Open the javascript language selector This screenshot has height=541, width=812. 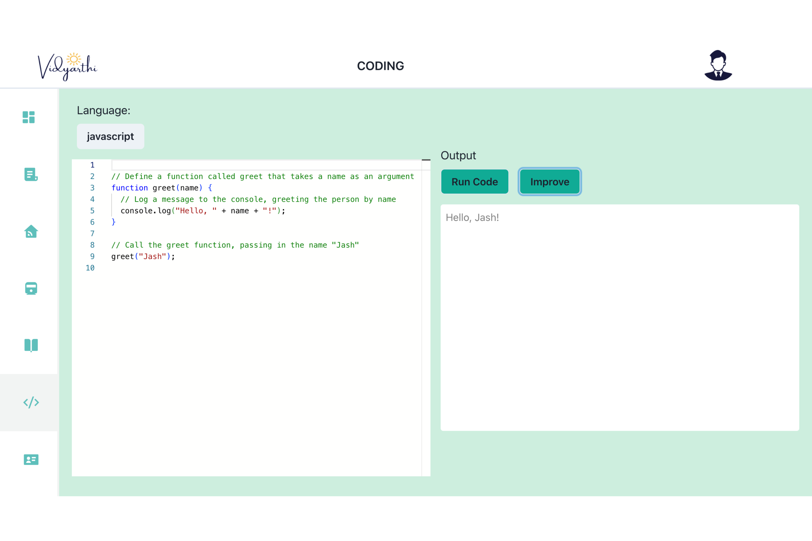111,137
